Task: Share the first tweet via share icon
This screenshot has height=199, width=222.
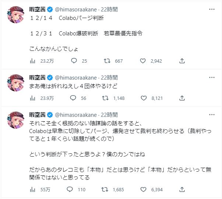Action: (182, 61)
